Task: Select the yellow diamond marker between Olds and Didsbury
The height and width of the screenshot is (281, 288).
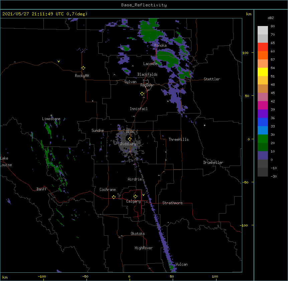Action: 130,139
